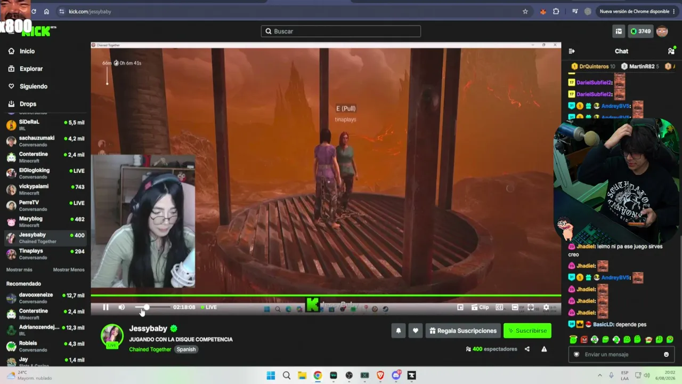The image size is (682, 384).
Task: Open Chrome from the Windows taskbar
Action: tap(318, 375)
